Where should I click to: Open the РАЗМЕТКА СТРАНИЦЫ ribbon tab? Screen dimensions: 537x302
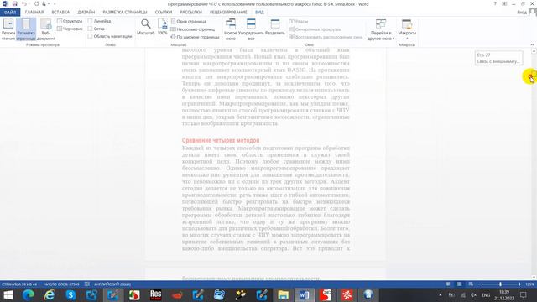[x=125, y=13]
